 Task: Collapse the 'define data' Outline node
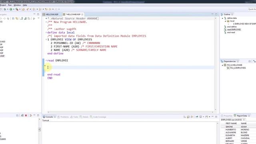(222, 18)
